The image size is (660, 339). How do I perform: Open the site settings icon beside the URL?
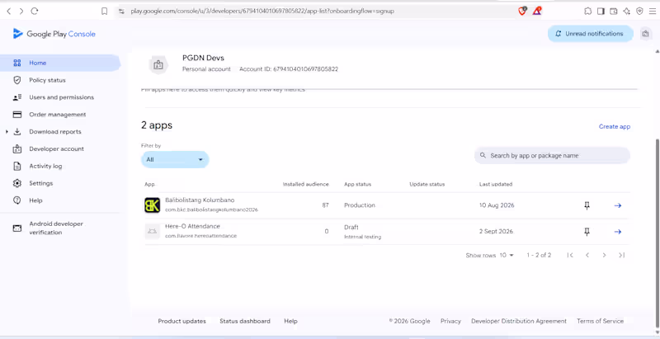tap(121, 12)
